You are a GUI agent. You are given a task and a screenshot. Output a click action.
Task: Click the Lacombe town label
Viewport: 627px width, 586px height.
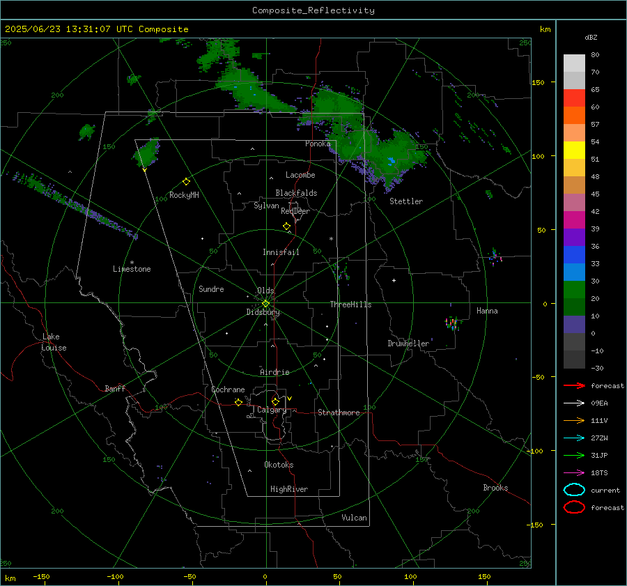pyautogui.click(x=300, y=175)
